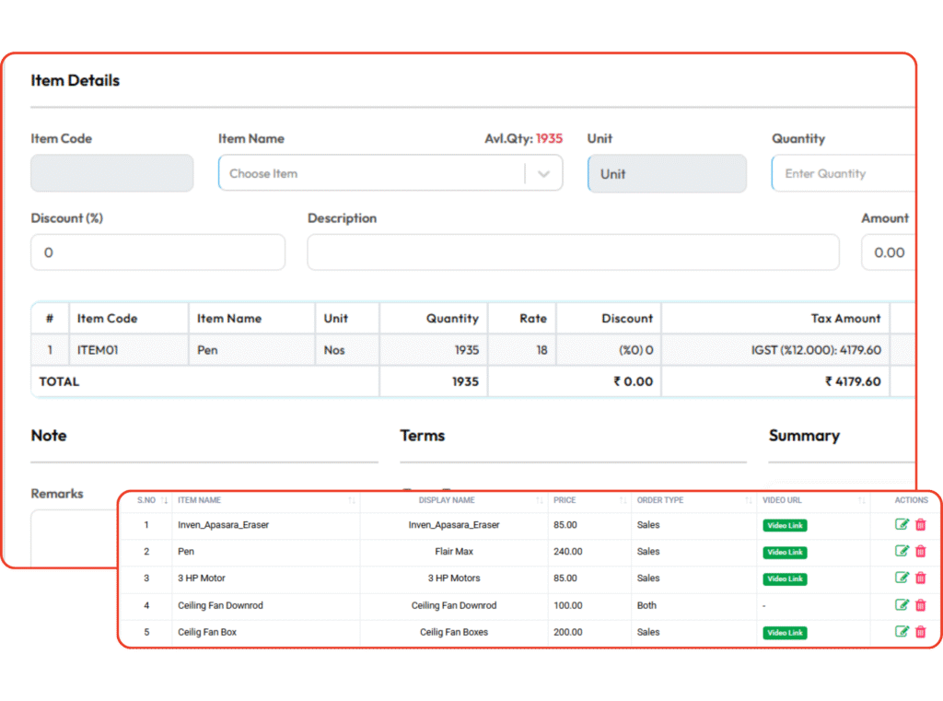Screen dimensions: 943x701
Task: Sort table by Item Name column
Action: [352, 500]
